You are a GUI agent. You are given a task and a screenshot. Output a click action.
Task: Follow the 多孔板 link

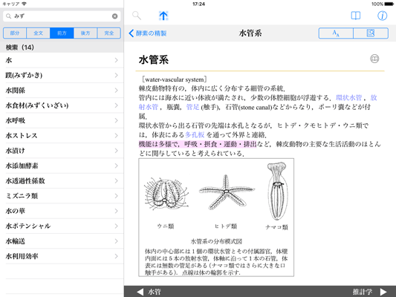tap(195, 134)
